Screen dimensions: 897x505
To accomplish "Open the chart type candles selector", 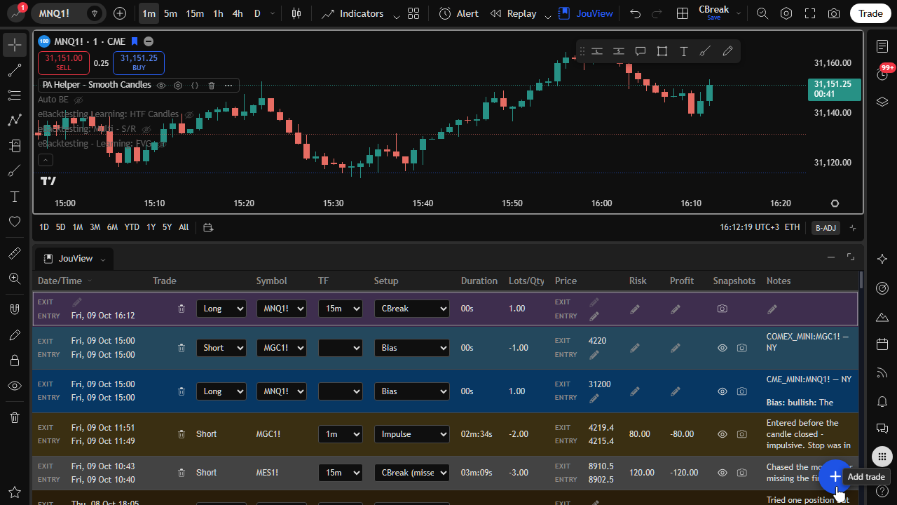I will pos(297,13).
